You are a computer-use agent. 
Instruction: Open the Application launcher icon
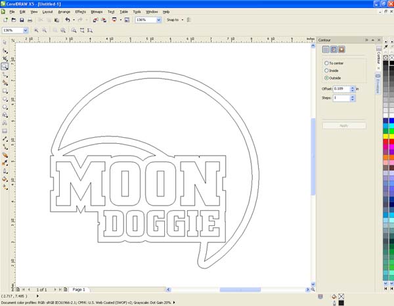click(x=114, y=20)
